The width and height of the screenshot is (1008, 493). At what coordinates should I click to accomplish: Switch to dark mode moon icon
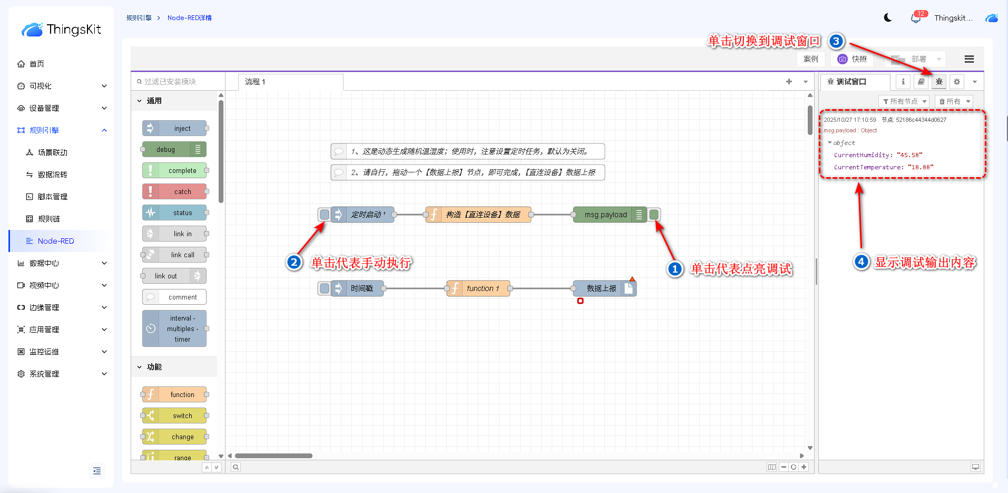(x=888, y=18)
